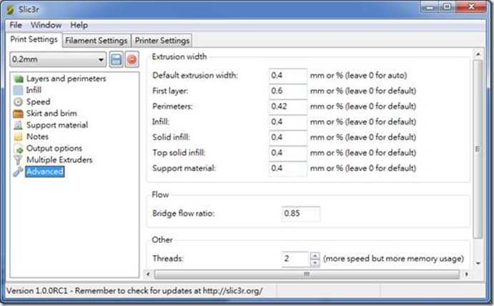The width and height of the screenshot is (494, 306).
Task: Increase Threads with the up spinner arrow
Action: tap(315, 255)
